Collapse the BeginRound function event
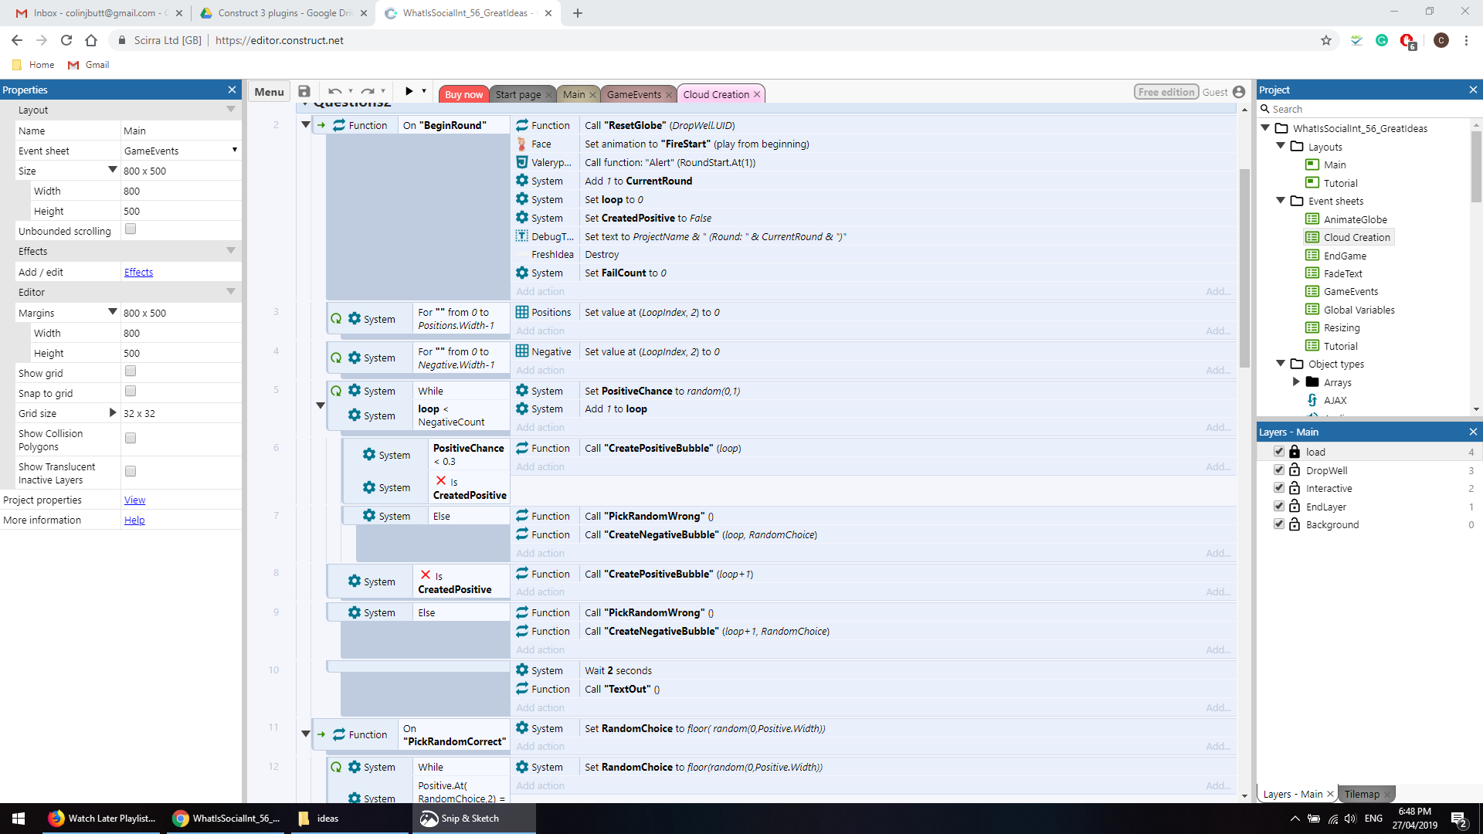The width and height of the screenshot is (1483, 834). [305, 124]
